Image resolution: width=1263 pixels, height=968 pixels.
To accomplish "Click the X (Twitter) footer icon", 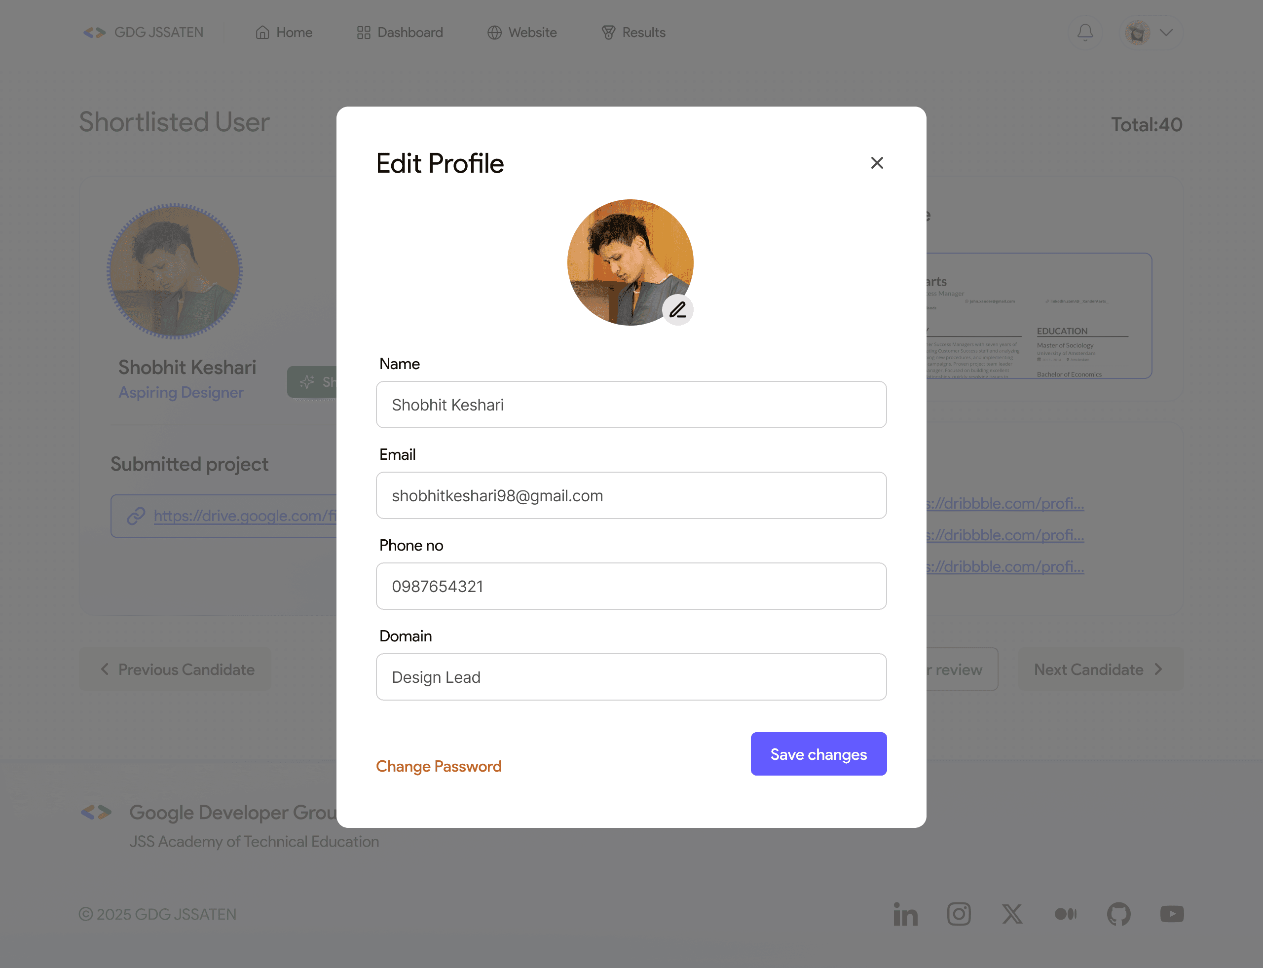I will click(x=1012, y=914).
